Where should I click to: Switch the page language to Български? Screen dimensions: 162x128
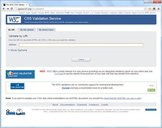pos(105,13)
